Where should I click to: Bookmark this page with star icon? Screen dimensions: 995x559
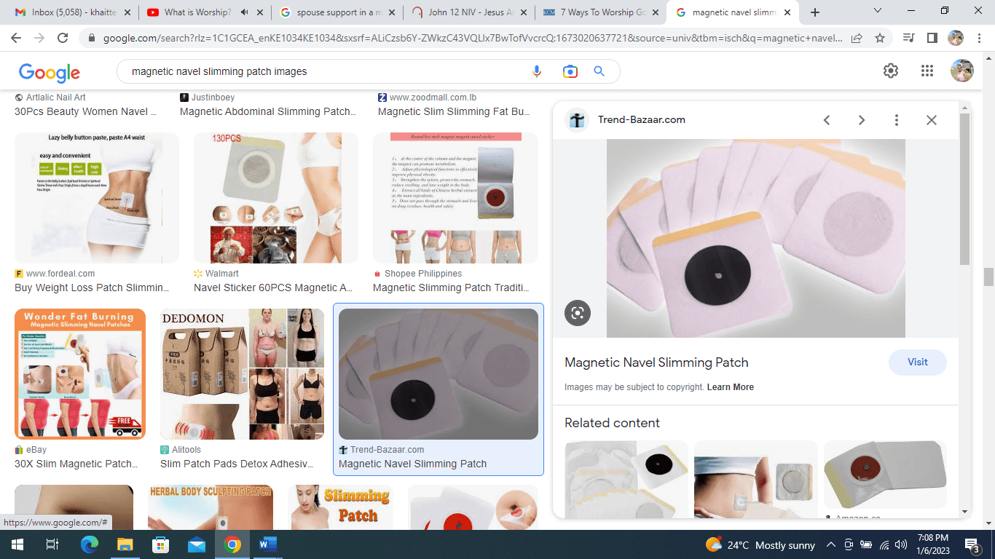(880, 38)
